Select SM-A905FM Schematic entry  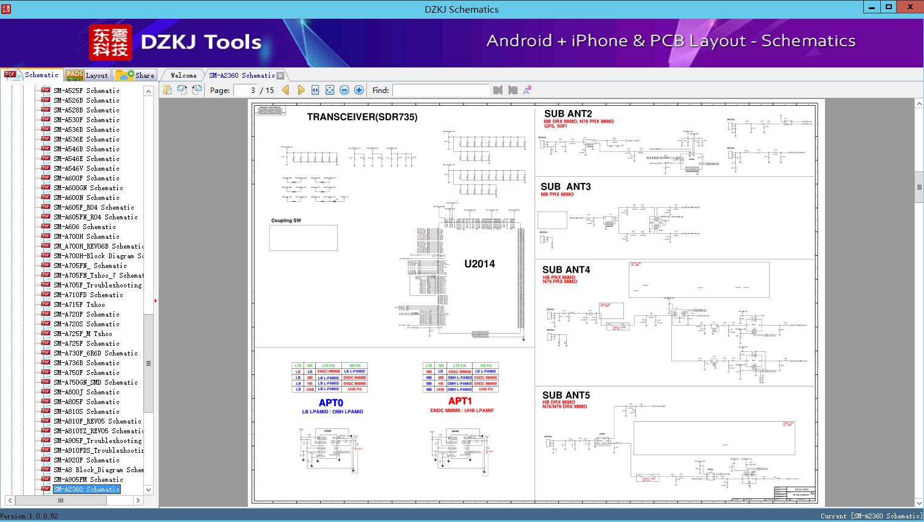pyautogui.click(x=88, y=479)
